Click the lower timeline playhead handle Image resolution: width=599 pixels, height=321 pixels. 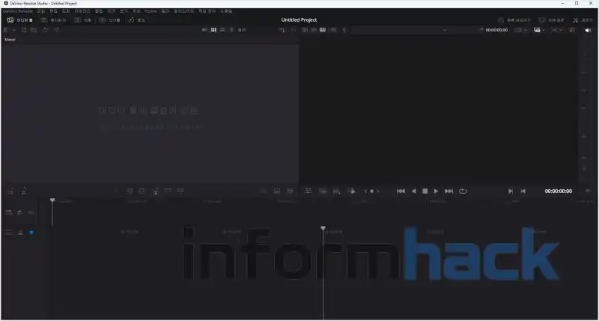click(x=323, y=228)
